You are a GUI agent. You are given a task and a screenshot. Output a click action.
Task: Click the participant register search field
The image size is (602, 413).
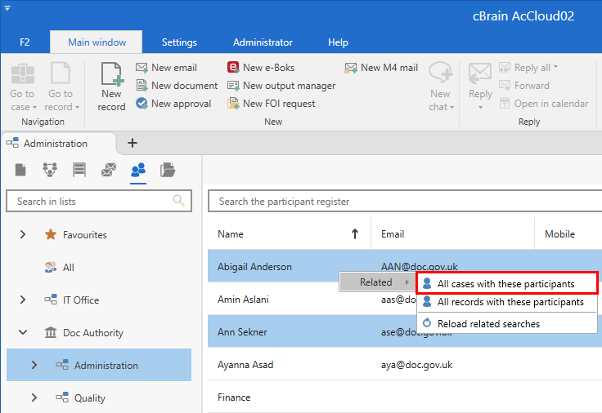tap(401, 202)
